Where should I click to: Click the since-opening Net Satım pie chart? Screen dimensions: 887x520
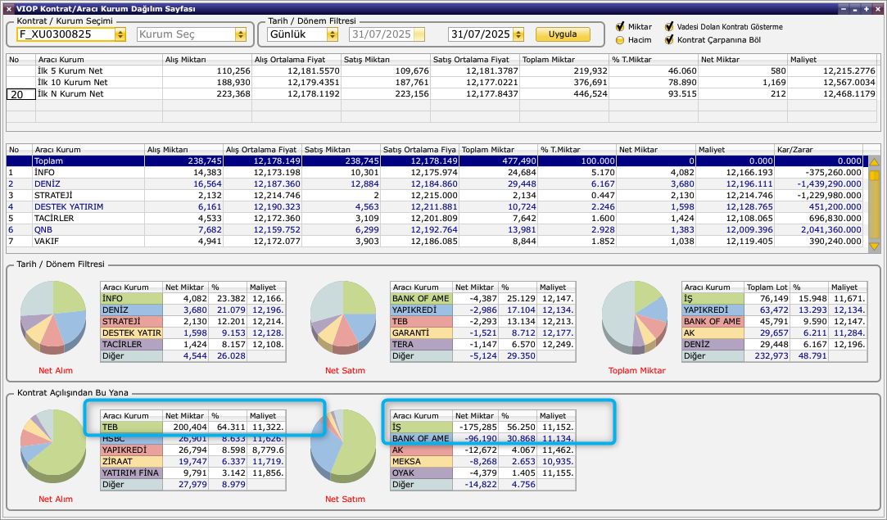coord(343,445)
